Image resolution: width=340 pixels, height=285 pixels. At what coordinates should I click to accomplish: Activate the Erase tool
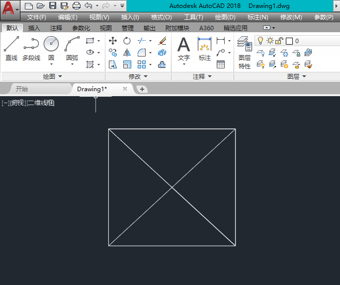tap(162, 41)
